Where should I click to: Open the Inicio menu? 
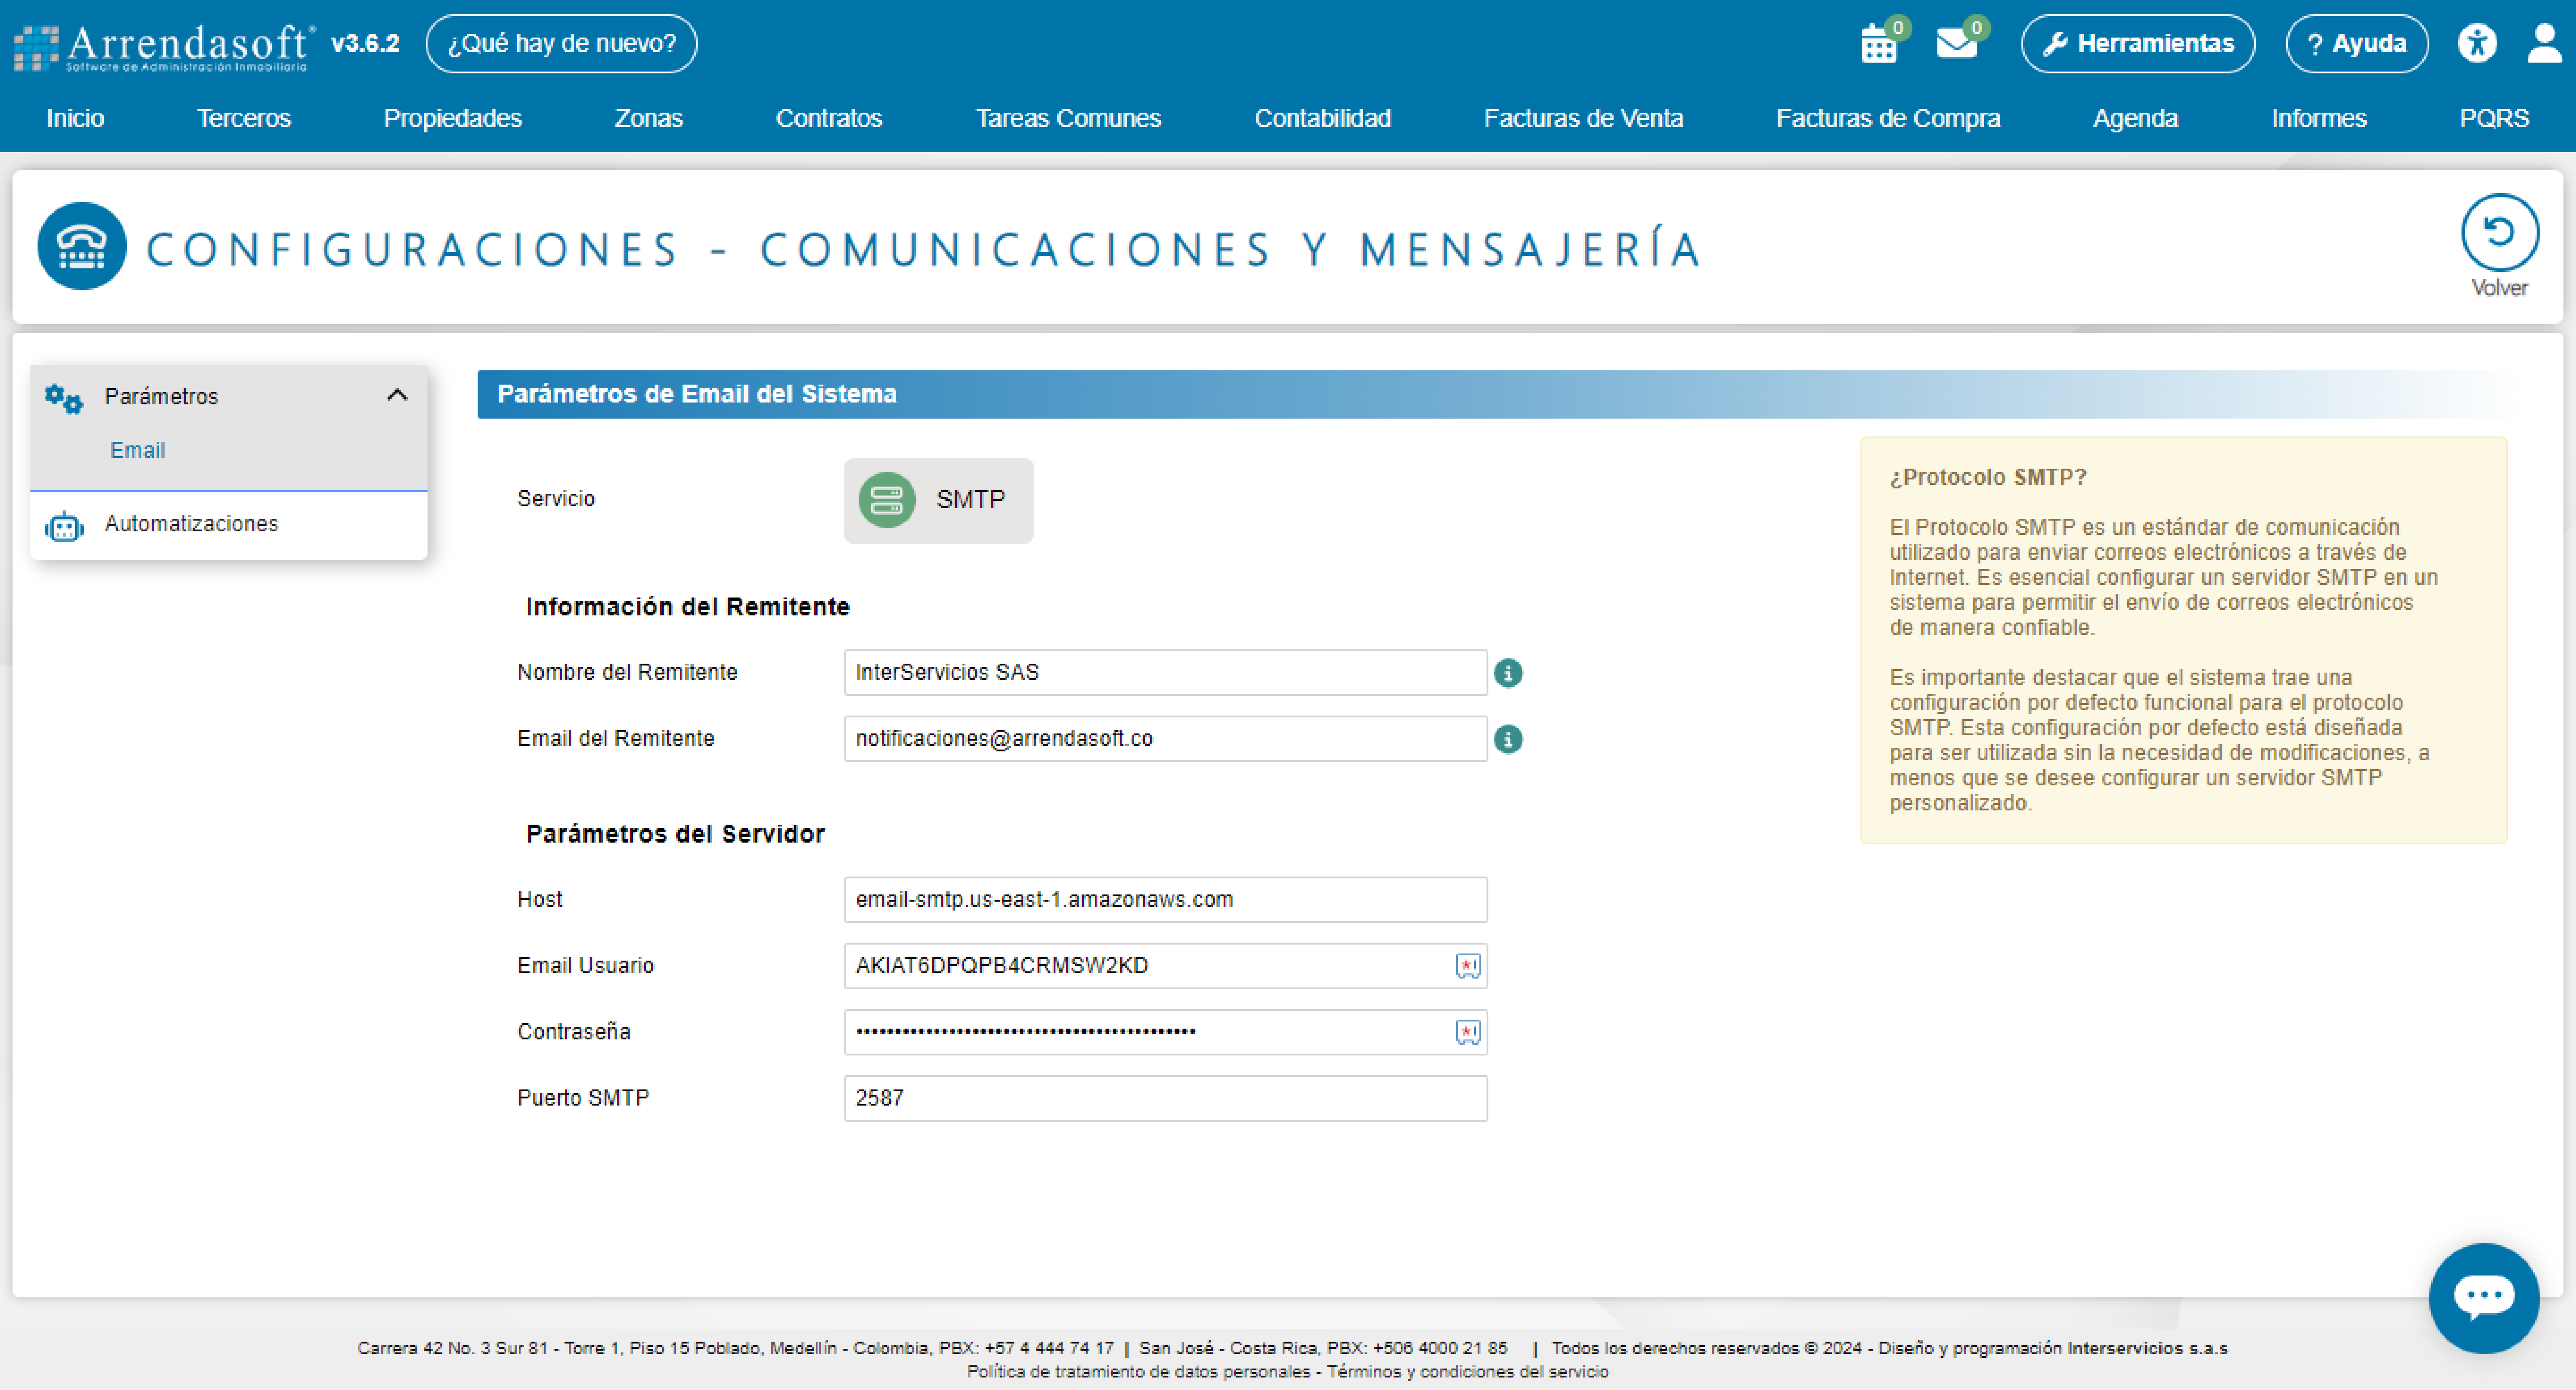click(x=75, y=118)
